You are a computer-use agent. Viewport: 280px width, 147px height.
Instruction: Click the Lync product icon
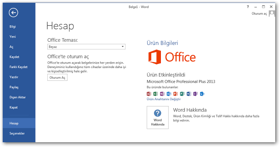[202, 94]
